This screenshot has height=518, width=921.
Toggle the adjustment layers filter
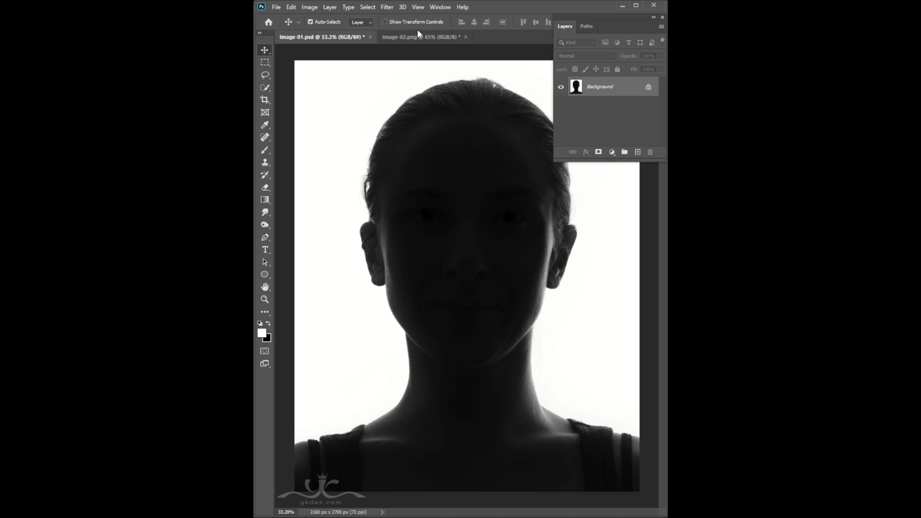[x=617, y=43]
